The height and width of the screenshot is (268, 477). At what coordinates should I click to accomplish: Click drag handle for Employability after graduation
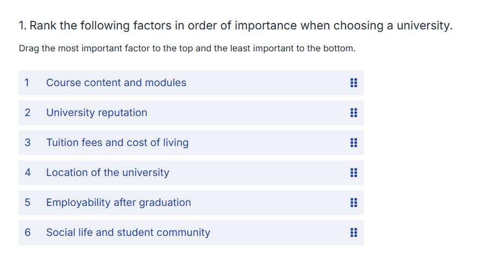[x=354, y=203]
